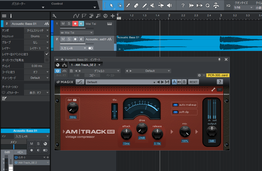Select the Listen speaker tool
262x171 pixels.
(x=169, y=5)
